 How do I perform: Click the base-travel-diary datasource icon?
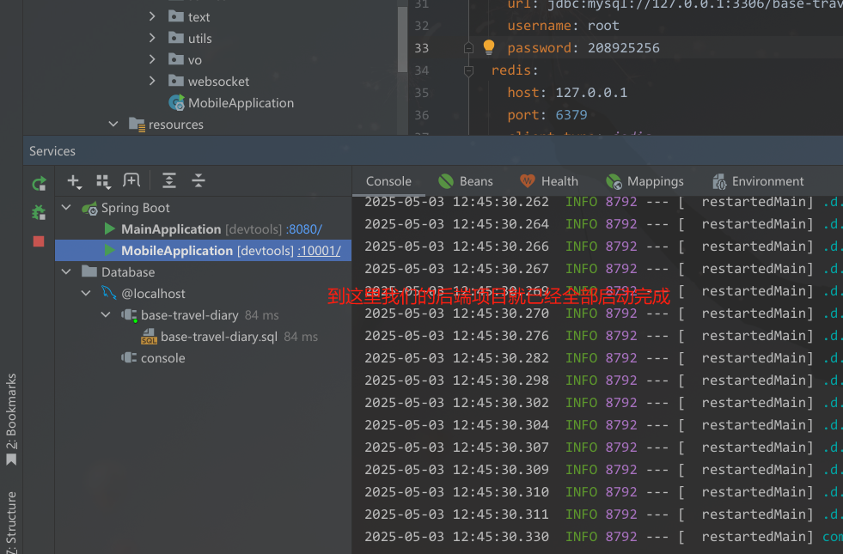129,315
